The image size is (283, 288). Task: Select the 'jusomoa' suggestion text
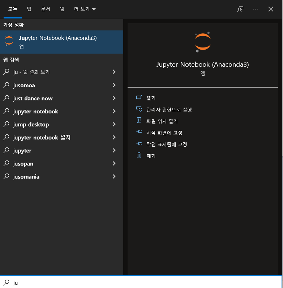click(x=24, y=85)
